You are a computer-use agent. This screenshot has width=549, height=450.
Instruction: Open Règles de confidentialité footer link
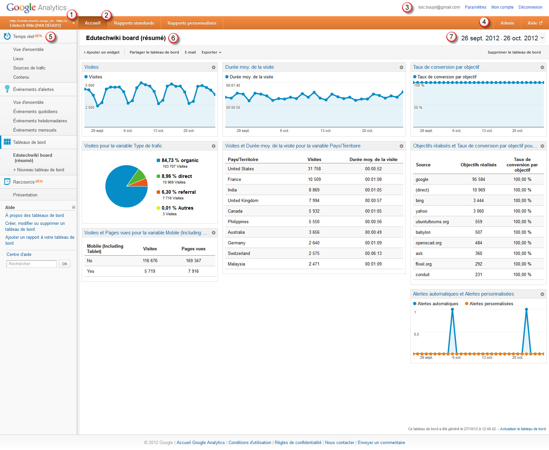tap(298, 442)
